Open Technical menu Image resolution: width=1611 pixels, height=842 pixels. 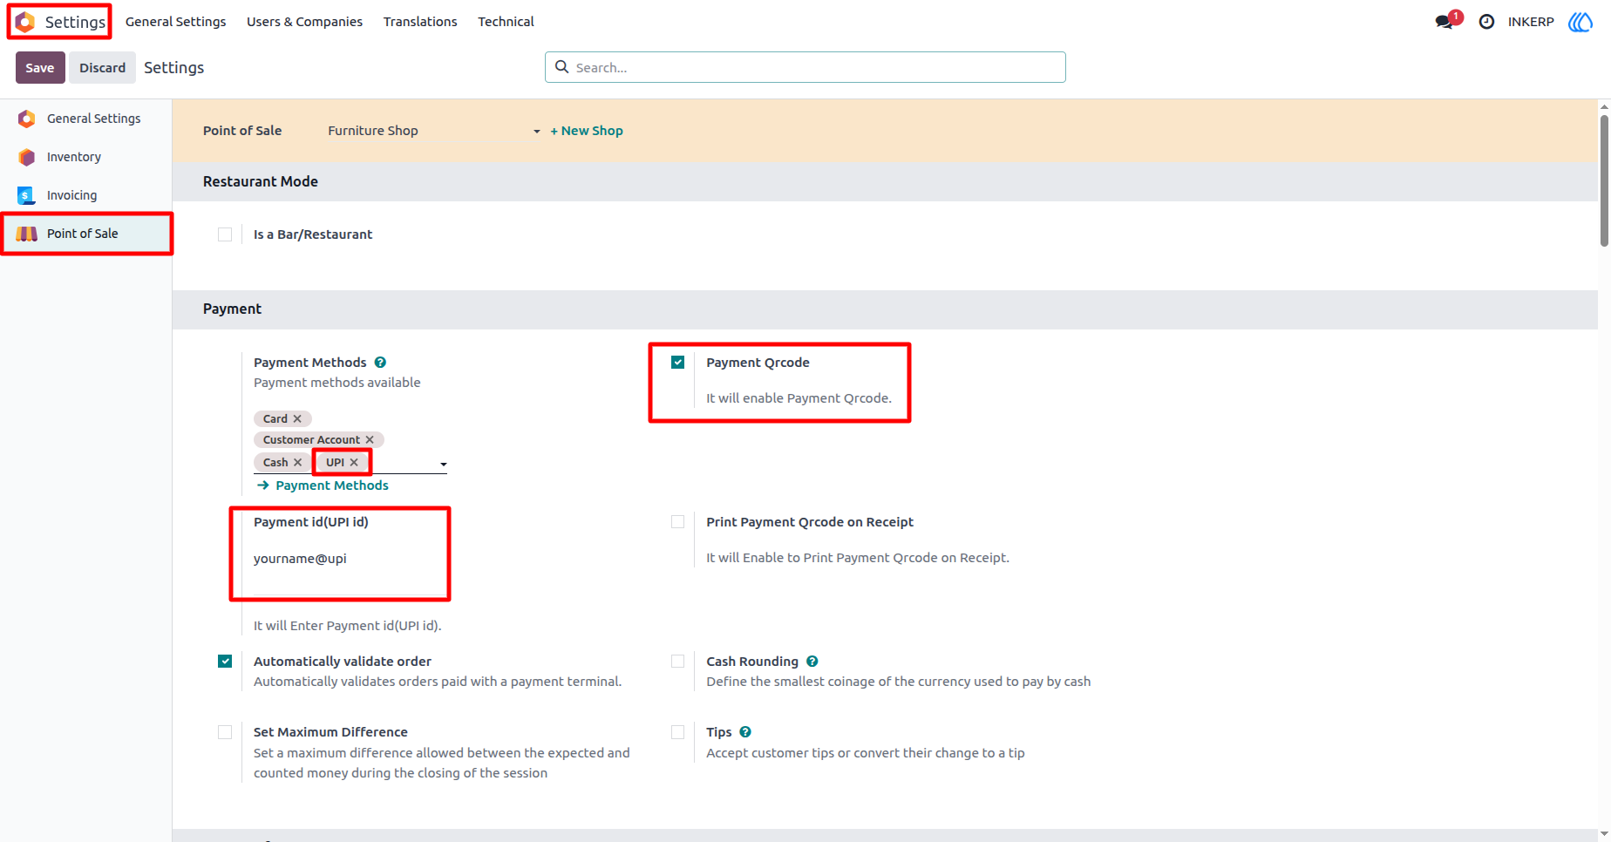(x=506, y=22)
